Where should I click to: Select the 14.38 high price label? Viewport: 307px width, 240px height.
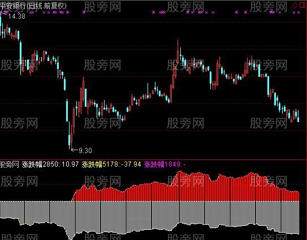click(17, 16)
